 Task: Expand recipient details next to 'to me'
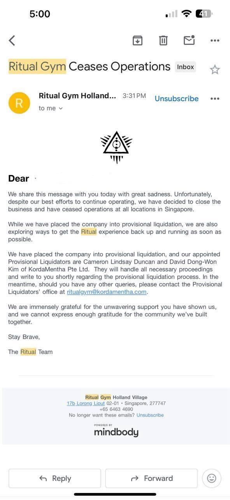pyautogui.click(x=60, y=109)
